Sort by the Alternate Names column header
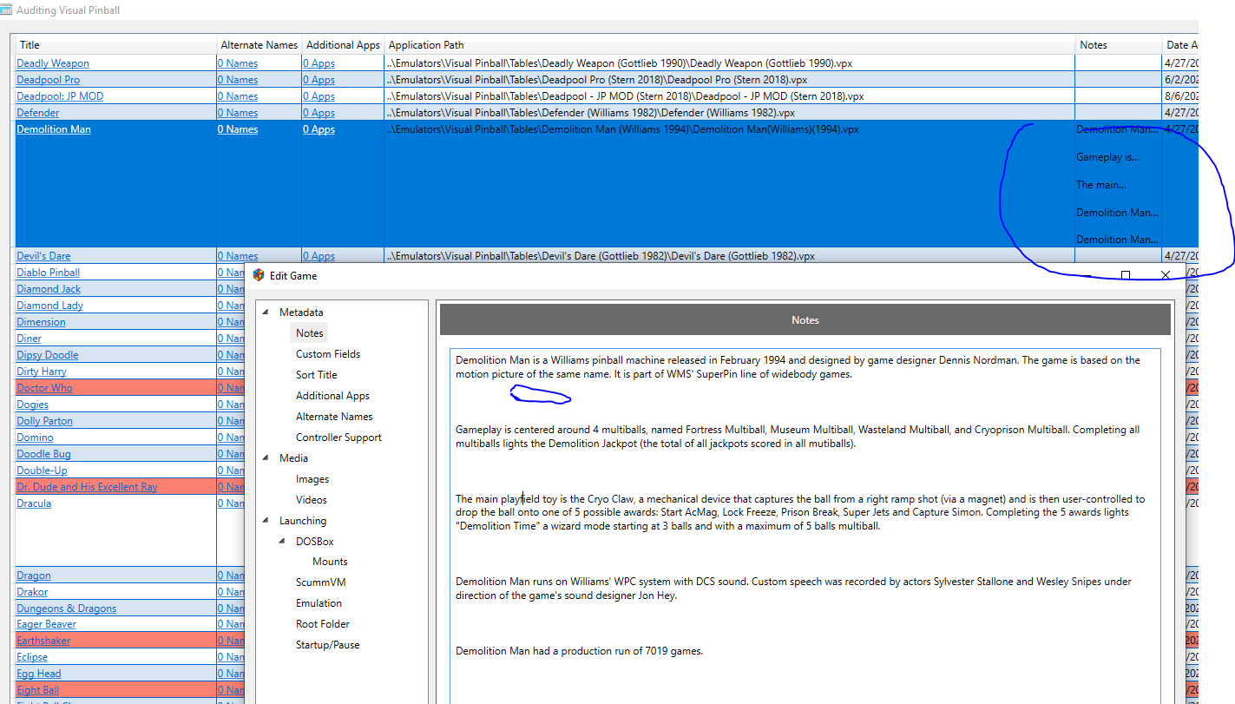The image size is (1235, 704). pos(259,45)
